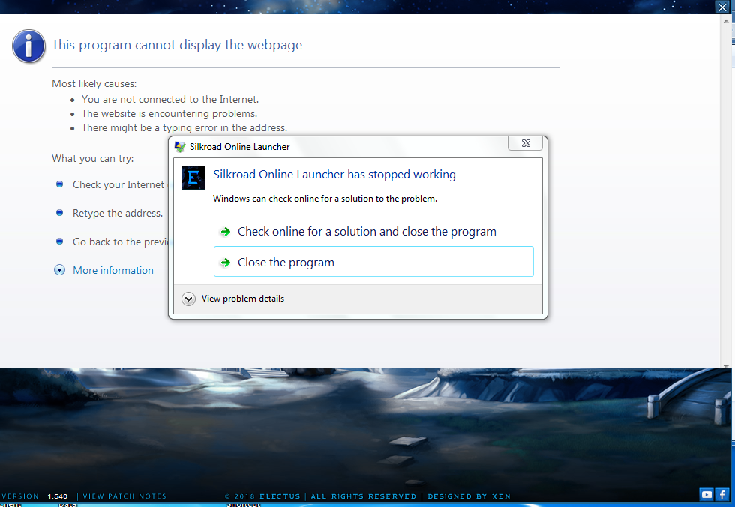Click the Retype the address option
735x507 pixels.
(117, 213)
